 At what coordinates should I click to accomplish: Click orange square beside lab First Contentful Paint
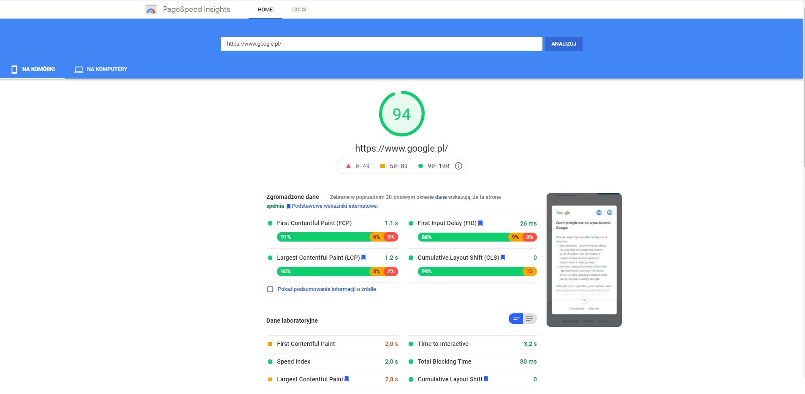(270, 344)
